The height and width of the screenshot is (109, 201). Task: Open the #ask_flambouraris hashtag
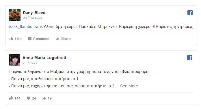pos(26,27)
